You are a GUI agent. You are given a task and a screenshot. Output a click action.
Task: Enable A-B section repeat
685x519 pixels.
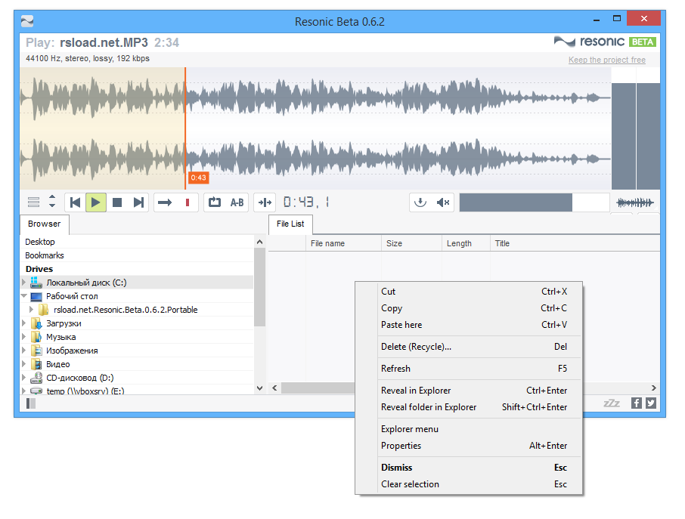pos(237,202)
